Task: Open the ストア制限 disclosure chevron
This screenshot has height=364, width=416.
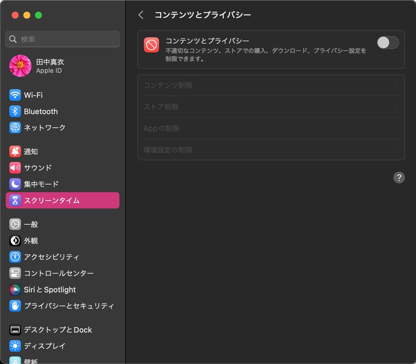Action: [397, 107]
